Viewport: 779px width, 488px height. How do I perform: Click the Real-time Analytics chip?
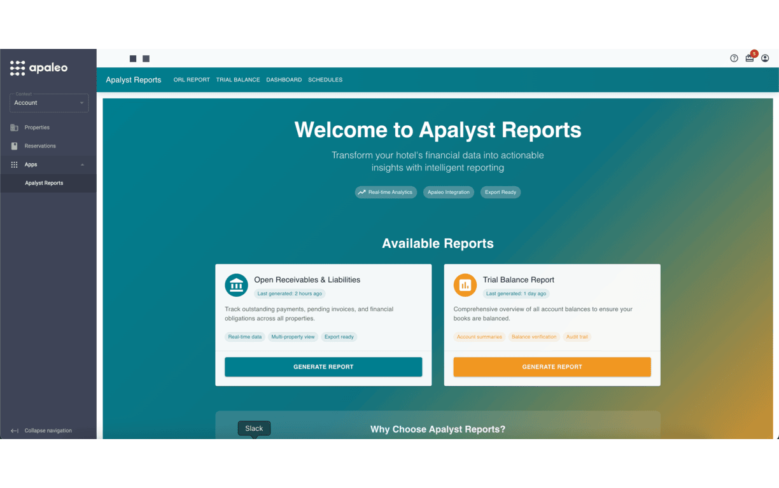click(x=386, y=192)
